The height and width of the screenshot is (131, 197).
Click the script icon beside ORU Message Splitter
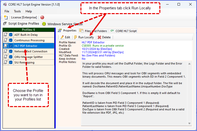click(x=6, y=57)
